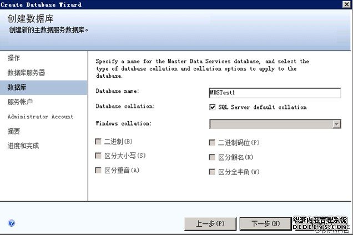Close the Create Database Wizard window
The image size is (353, 235).
[x=346, y=4]
